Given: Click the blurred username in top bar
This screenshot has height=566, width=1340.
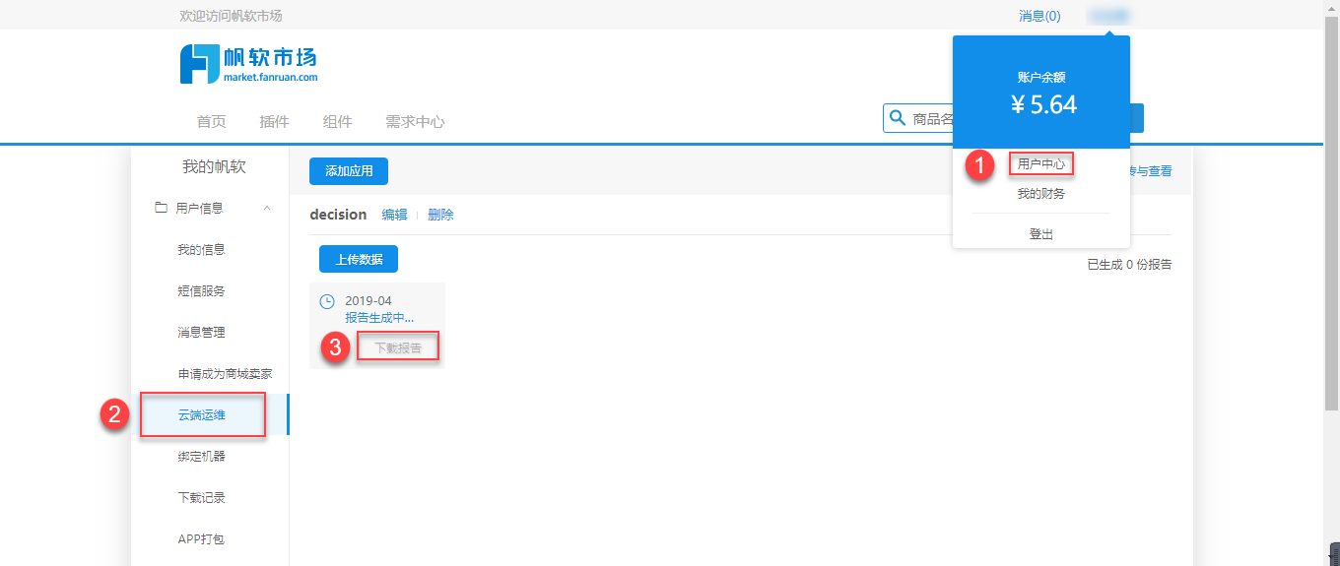Looking at the screenshot, I should click(1108, 16).
